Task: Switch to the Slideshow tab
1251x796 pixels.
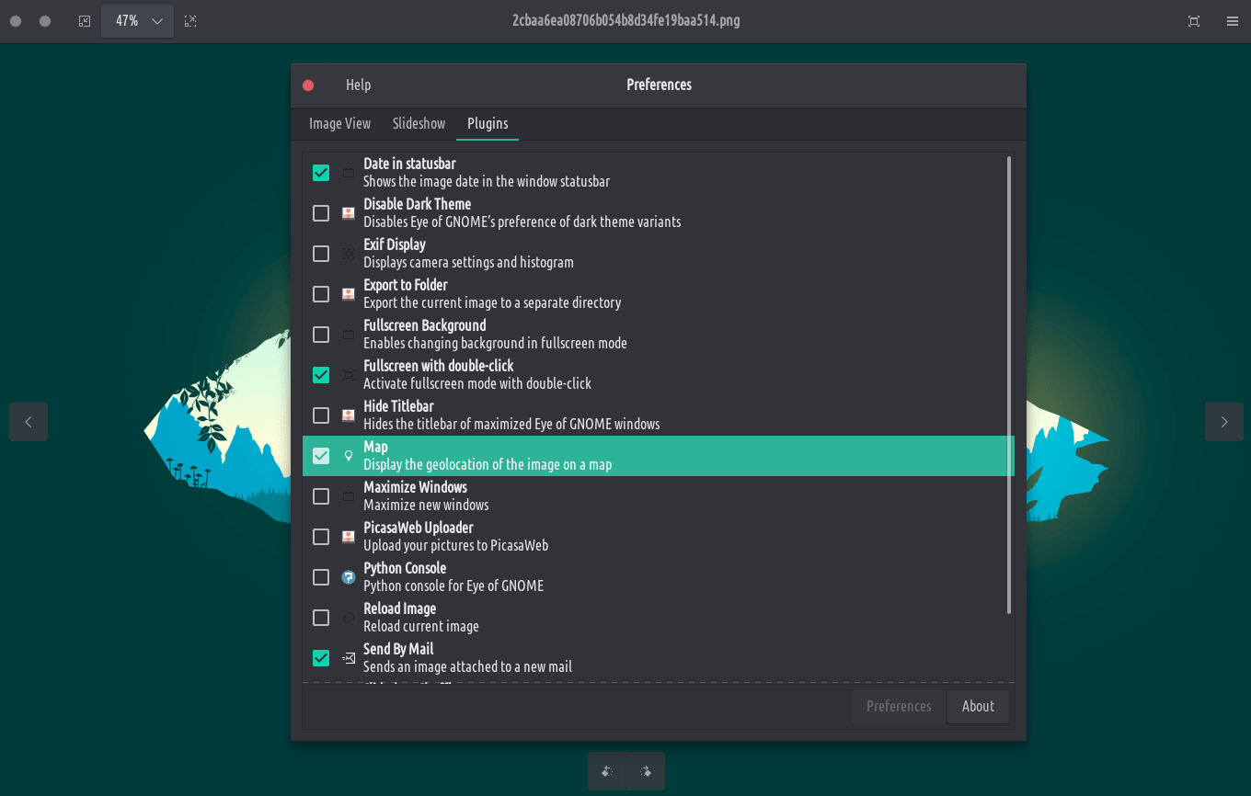Action: point(419,123)
